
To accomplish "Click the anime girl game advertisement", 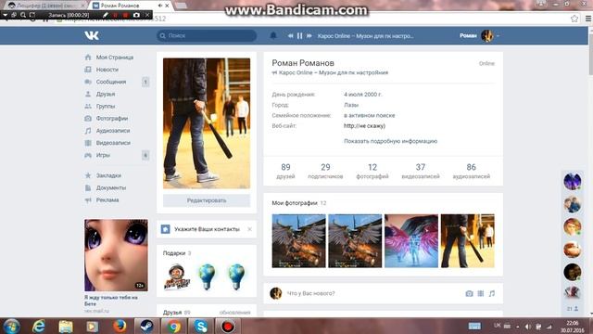I will coord(116,255).
